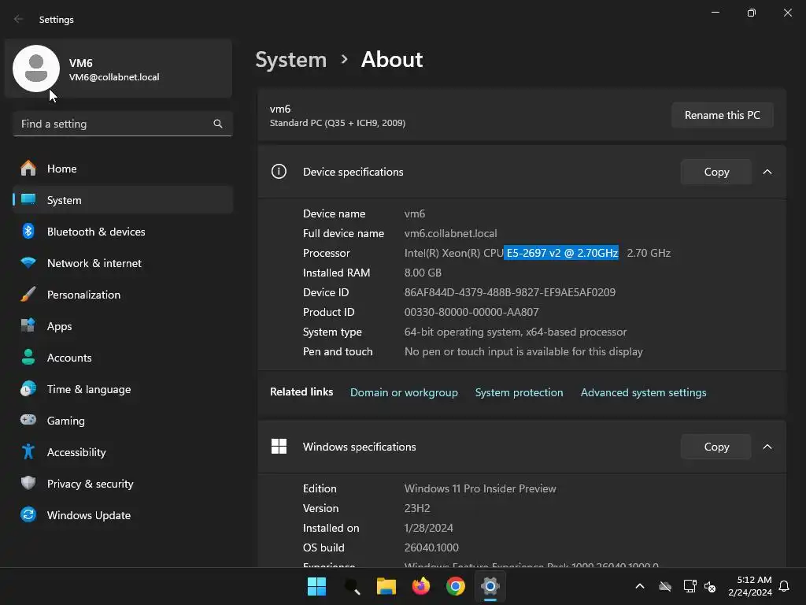Click the highlighted E5-2697 v2 @ 2.70GHz text
This screenshot has height=605, width=806.
(x=561, y=253)
